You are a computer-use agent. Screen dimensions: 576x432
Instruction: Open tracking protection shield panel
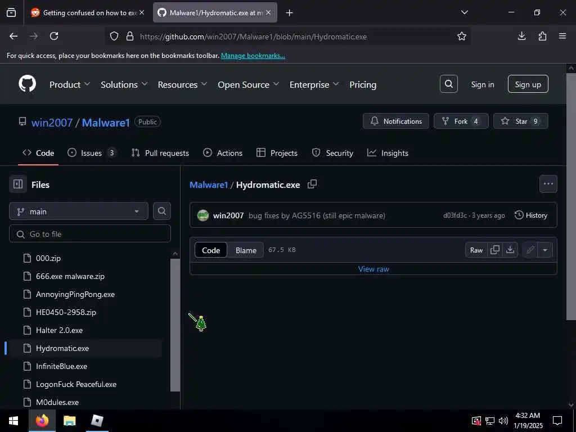click(x=114, y=36)
